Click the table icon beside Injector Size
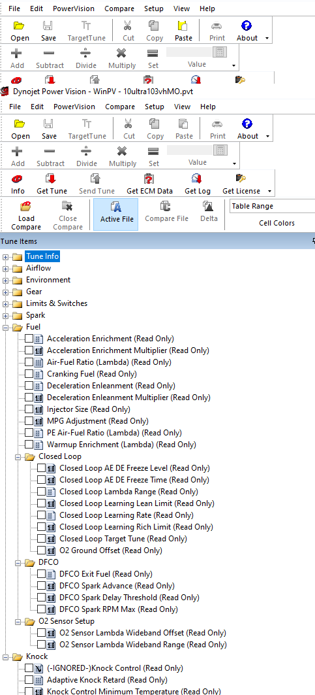This screenshot has height=695, width=315. [x=38, y=409]
